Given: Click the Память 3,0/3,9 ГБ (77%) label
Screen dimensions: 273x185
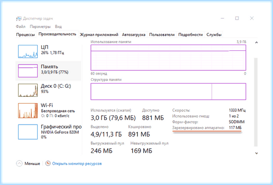Looking at the screenshot, I should (x=55, y=69).
